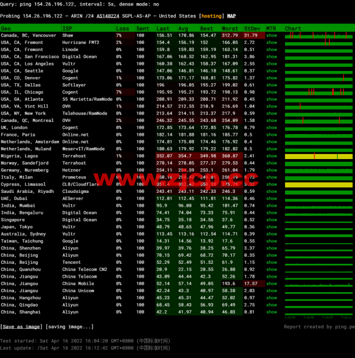Show MTR for Quanzhou China Telecom CN2

pyautogui.click(x=272, y=269)
